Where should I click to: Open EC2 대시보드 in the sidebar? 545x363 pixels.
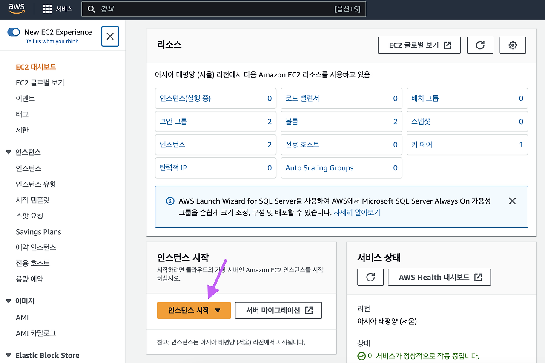[36, 67]
